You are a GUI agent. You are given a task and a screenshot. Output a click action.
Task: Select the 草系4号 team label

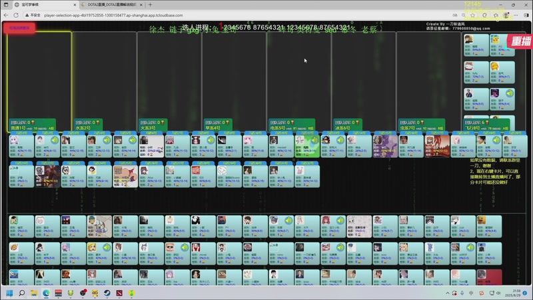[x=218, y=125]
